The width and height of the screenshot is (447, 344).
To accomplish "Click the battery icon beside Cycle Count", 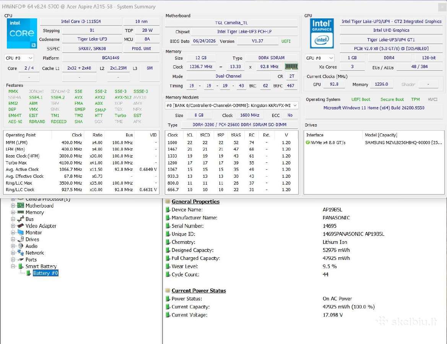I will point(168,274).
